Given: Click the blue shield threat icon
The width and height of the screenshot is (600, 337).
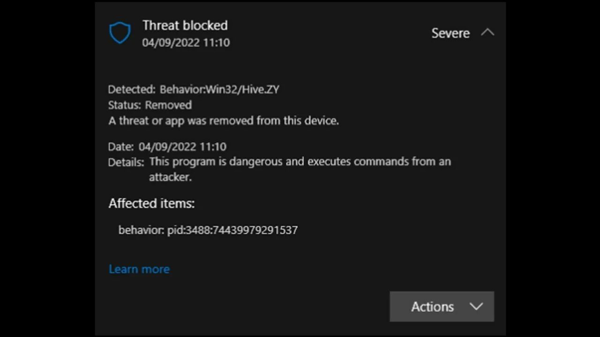Looking at the screenshot, I should [120, 33].
